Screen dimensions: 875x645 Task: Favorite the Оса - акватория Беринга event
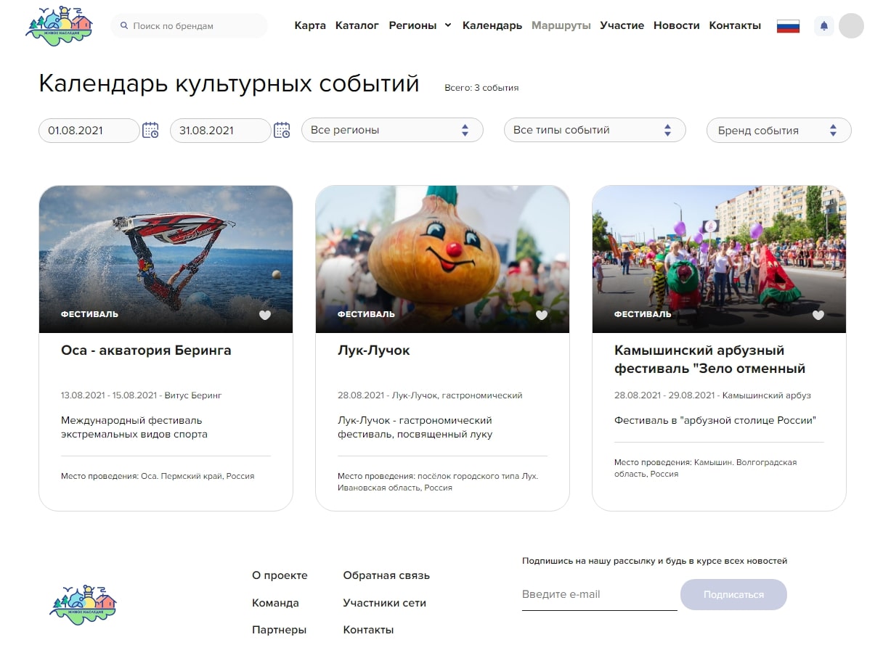pyautogui.click(x=265, y=315)
